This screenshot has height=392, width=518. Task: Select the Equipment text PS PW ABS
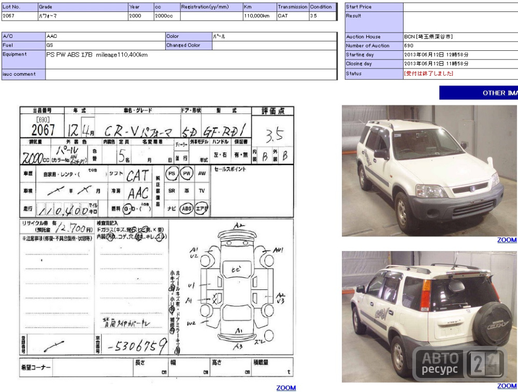[63, 55]
